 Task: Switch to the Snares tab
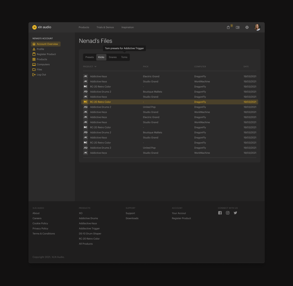[x=112, y=57]
